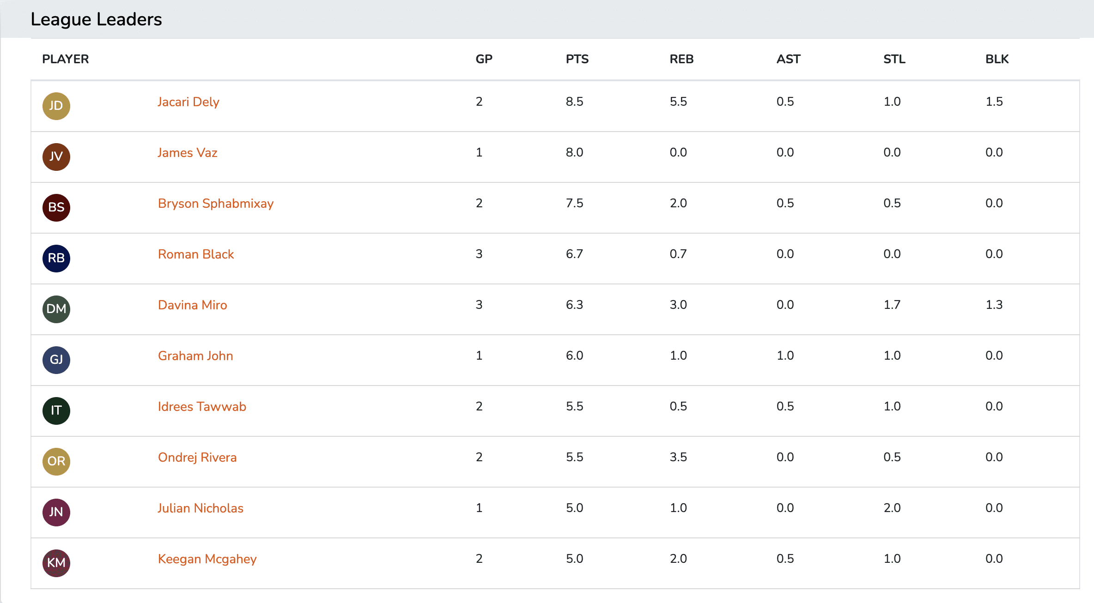Image resolution: width=1094 pixels, height=603 pixels.
Task: Click the League Leaders heading
Action: pyautogui.click(x=96, y=19)
